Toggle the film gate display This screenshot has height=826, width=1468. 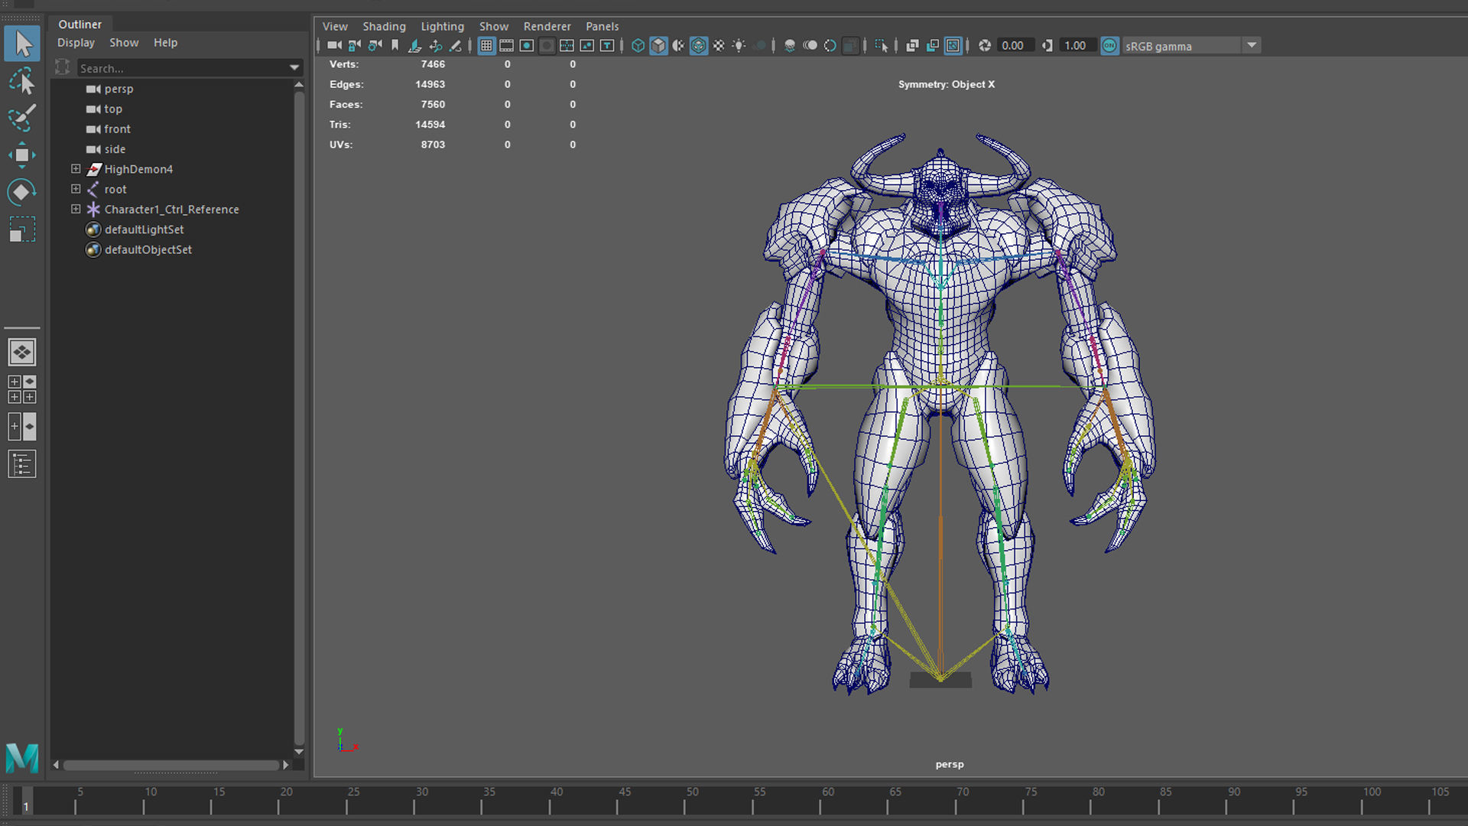click(506, 46)
